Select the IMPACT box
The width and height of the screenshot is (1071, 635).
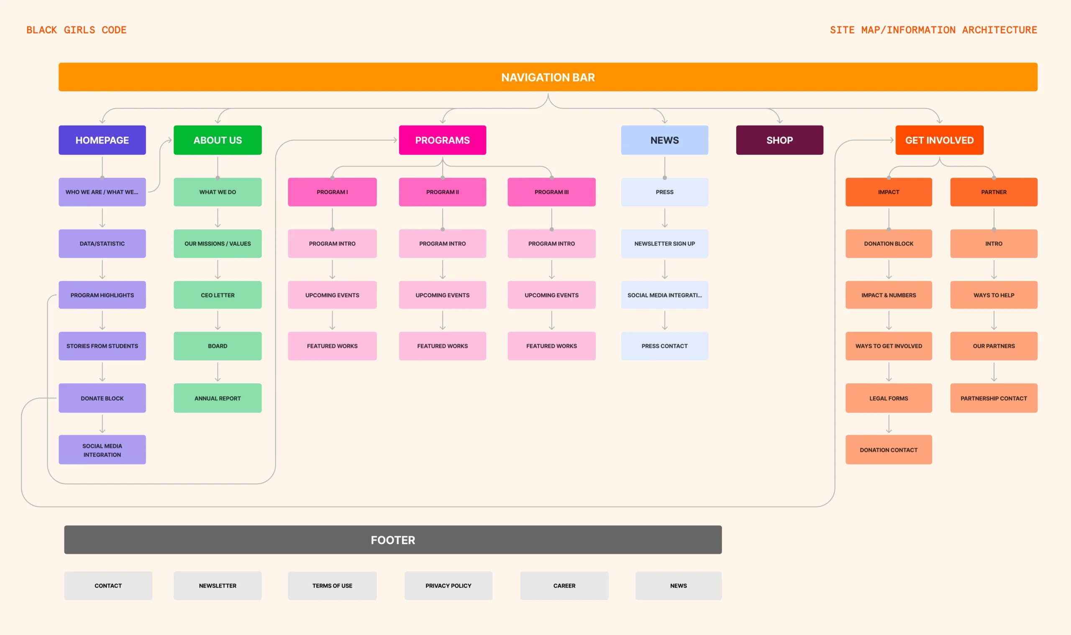(889, 192)
